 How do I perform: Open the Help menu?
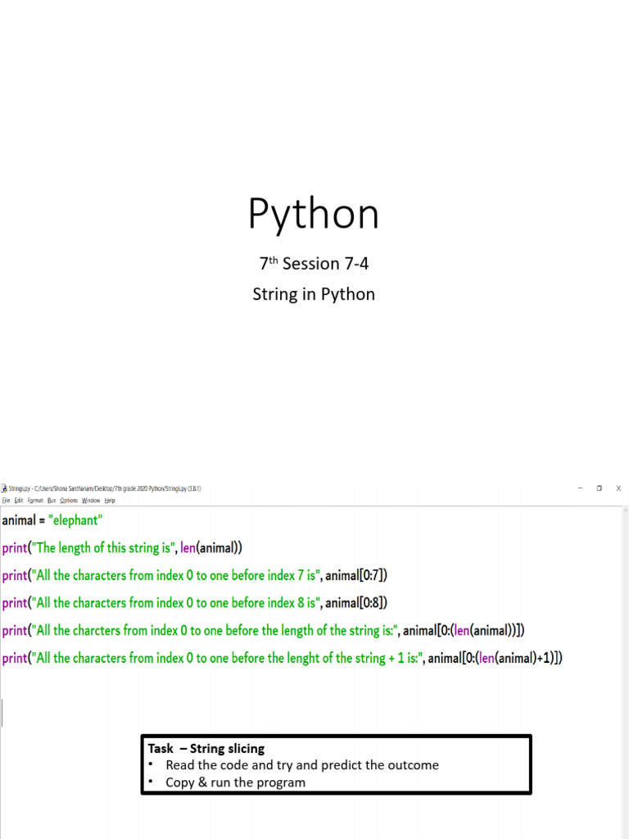110,501
